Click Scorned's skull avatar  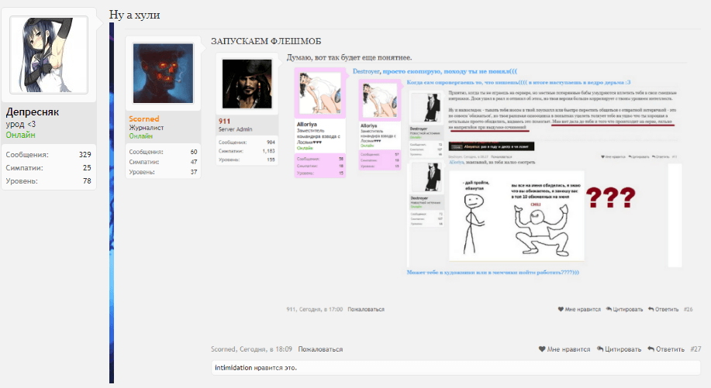[164, 74]
